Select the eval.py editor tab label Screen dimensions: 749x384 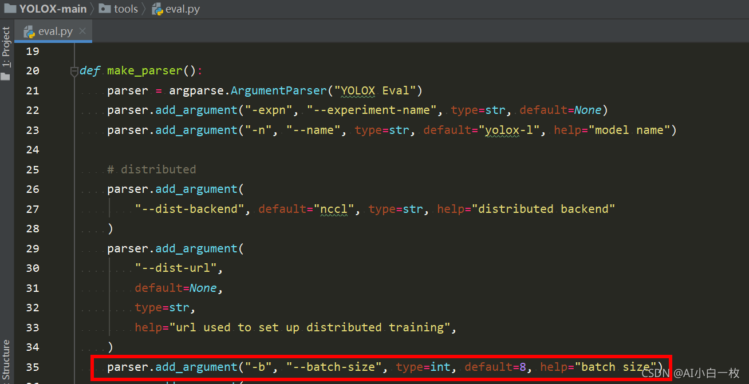[55, 31]
